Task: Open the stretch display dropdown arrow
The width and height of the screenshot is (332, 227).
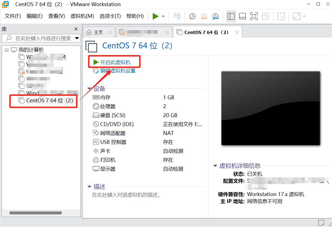Action: (304, 16)
